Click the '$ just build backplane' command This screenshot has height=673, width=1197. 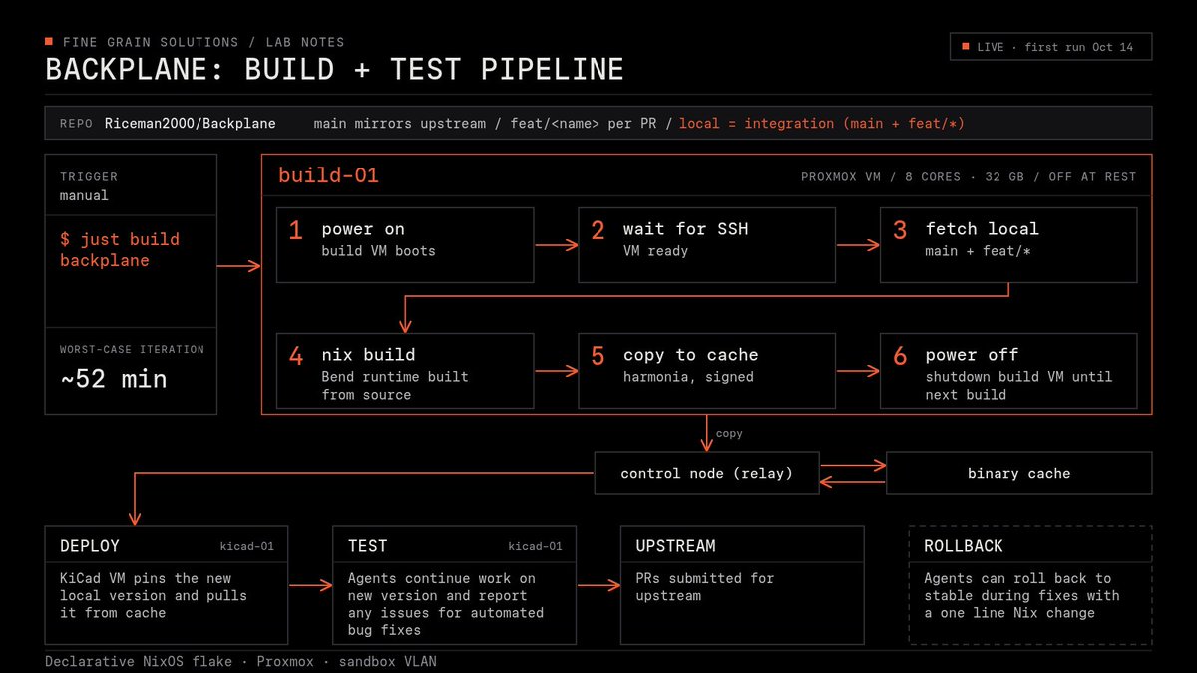(x=120, y=250)
